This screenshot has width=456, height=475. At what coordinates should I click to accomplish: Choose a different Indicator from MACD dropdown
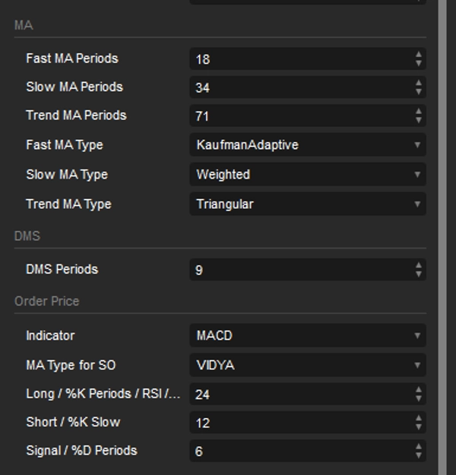pos(307,336)
